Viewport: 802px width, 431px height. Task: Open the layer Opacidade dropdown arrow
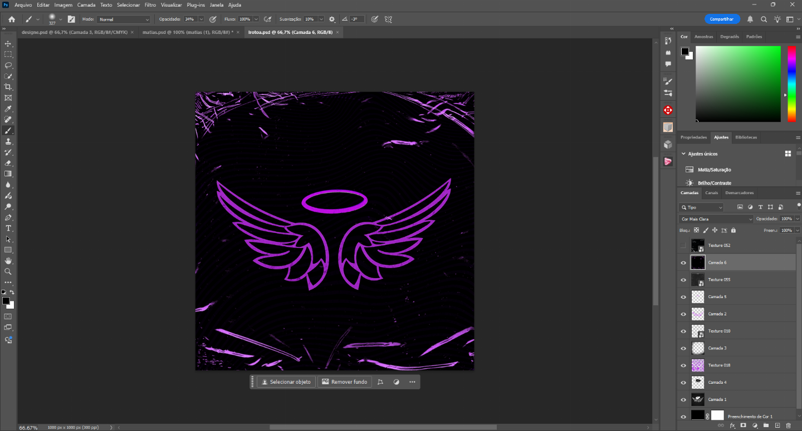pyautogui.click(x=798, y=219)
